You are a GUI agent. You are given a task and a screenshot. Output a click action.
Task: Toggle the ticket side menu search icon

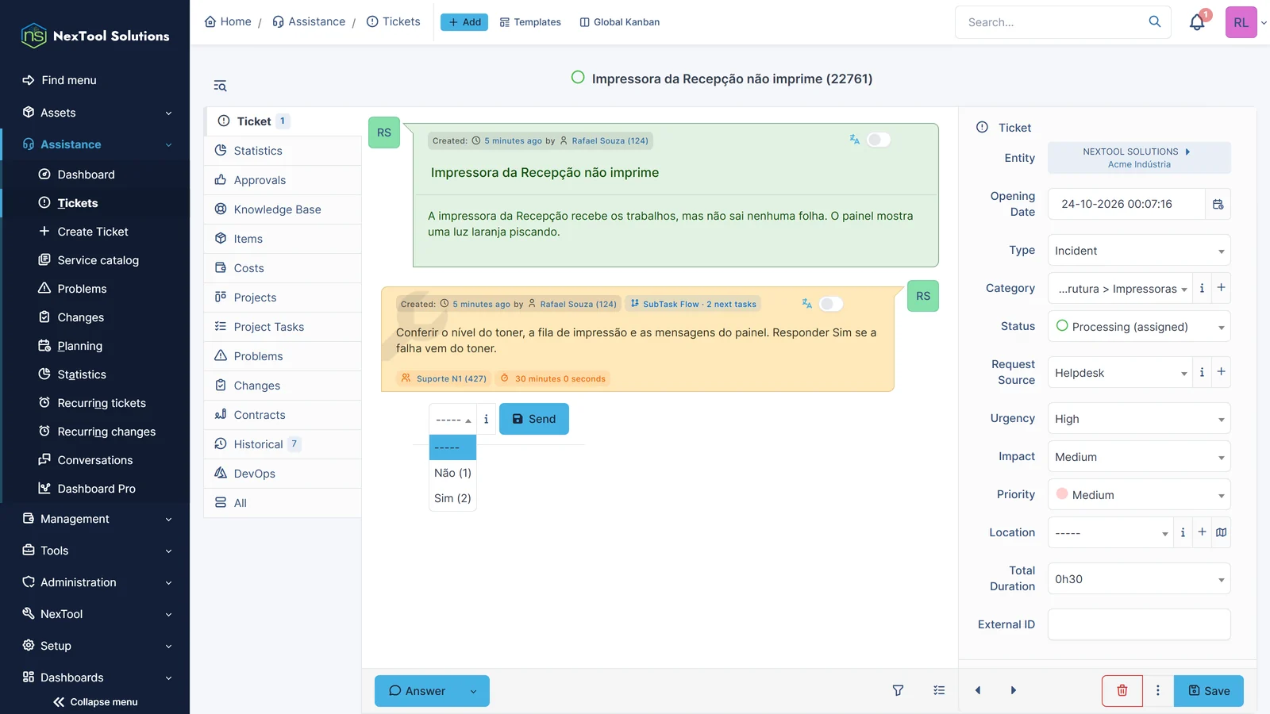click(x=221, y=86)
